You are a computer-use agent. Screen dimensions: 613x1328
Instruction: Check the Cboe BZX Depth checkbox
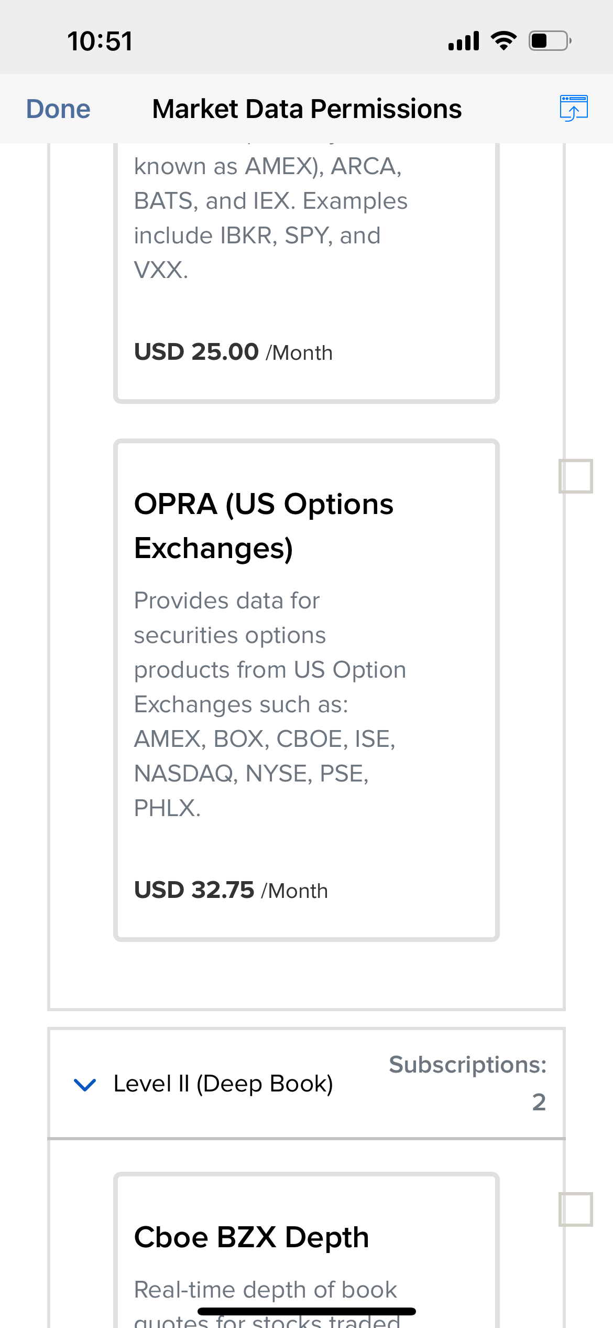point(575,1209)
